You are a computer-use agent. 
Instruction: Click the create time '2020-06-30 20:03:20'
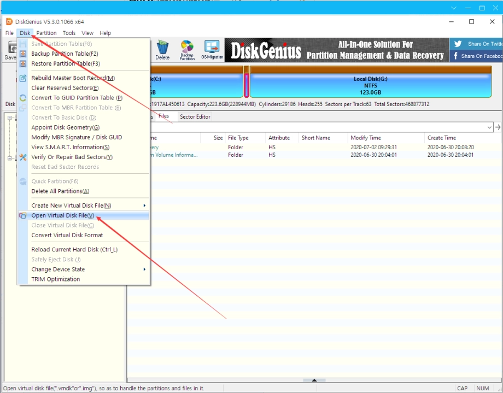[x=451, y=147]
